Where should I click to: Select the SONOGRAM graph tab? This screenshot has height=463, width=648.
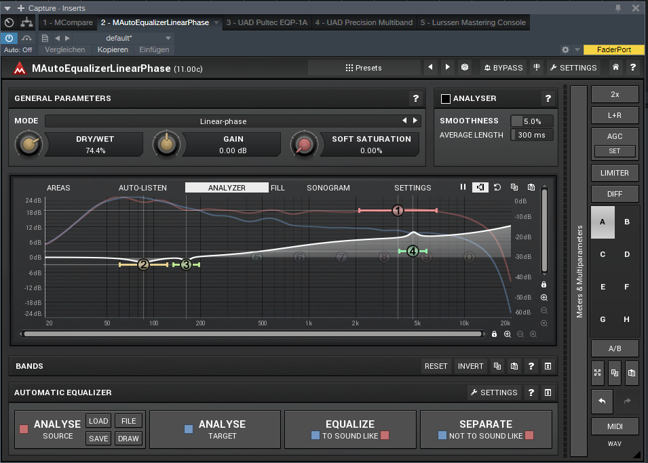328,188
